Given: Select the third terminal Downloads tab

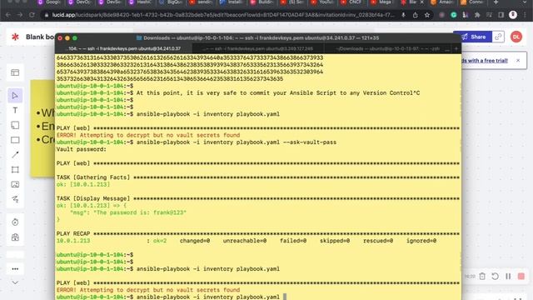Looking at the screenshot, I should 387,48.
